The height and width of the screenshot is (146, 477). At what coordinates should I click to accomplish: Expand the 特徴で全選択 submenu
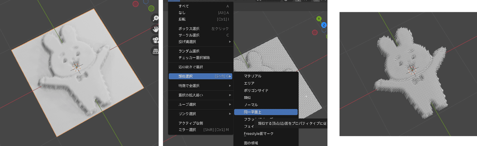pos(201,86)
